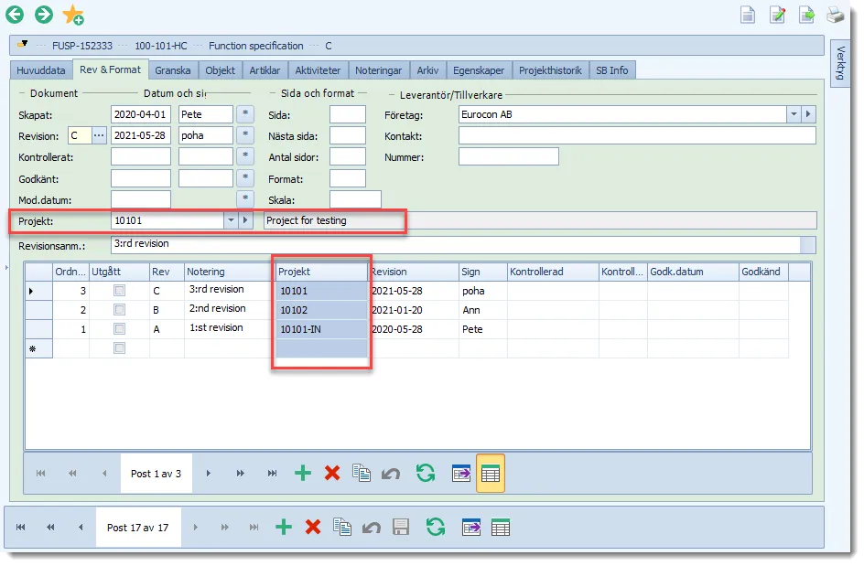Delete revision row with red X
Screen dimensions: 864x566
[x=332, y=473]
